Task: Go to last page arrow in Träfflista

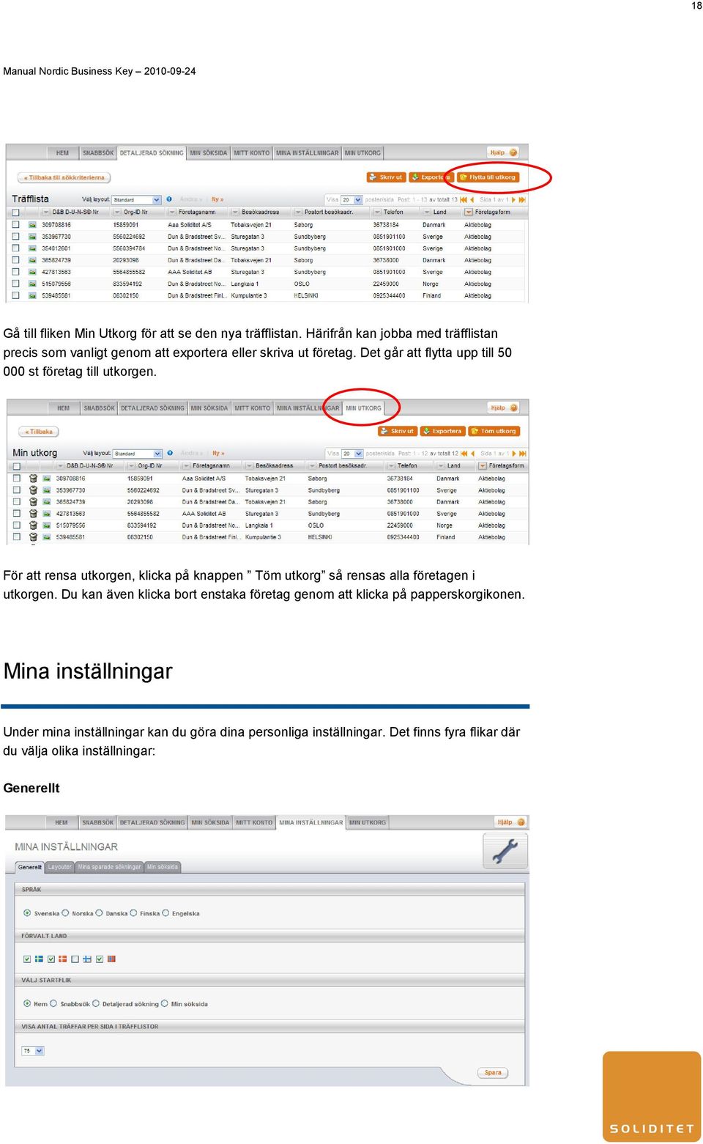Action: pos(522,199)
